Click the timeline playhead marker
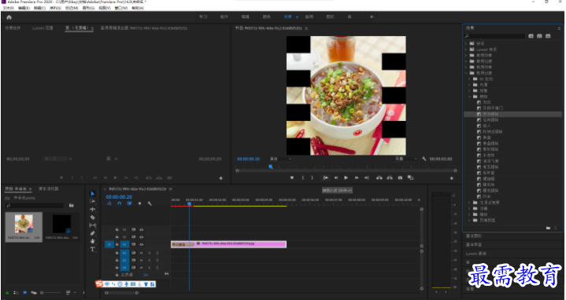The image size is (566, 300). click(189, 204)
